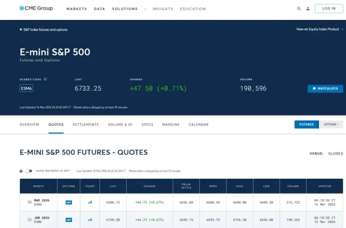Open OPT options badge for MAR 2026
This screenshot has height=228, width=346.
[x=69, y=203]
